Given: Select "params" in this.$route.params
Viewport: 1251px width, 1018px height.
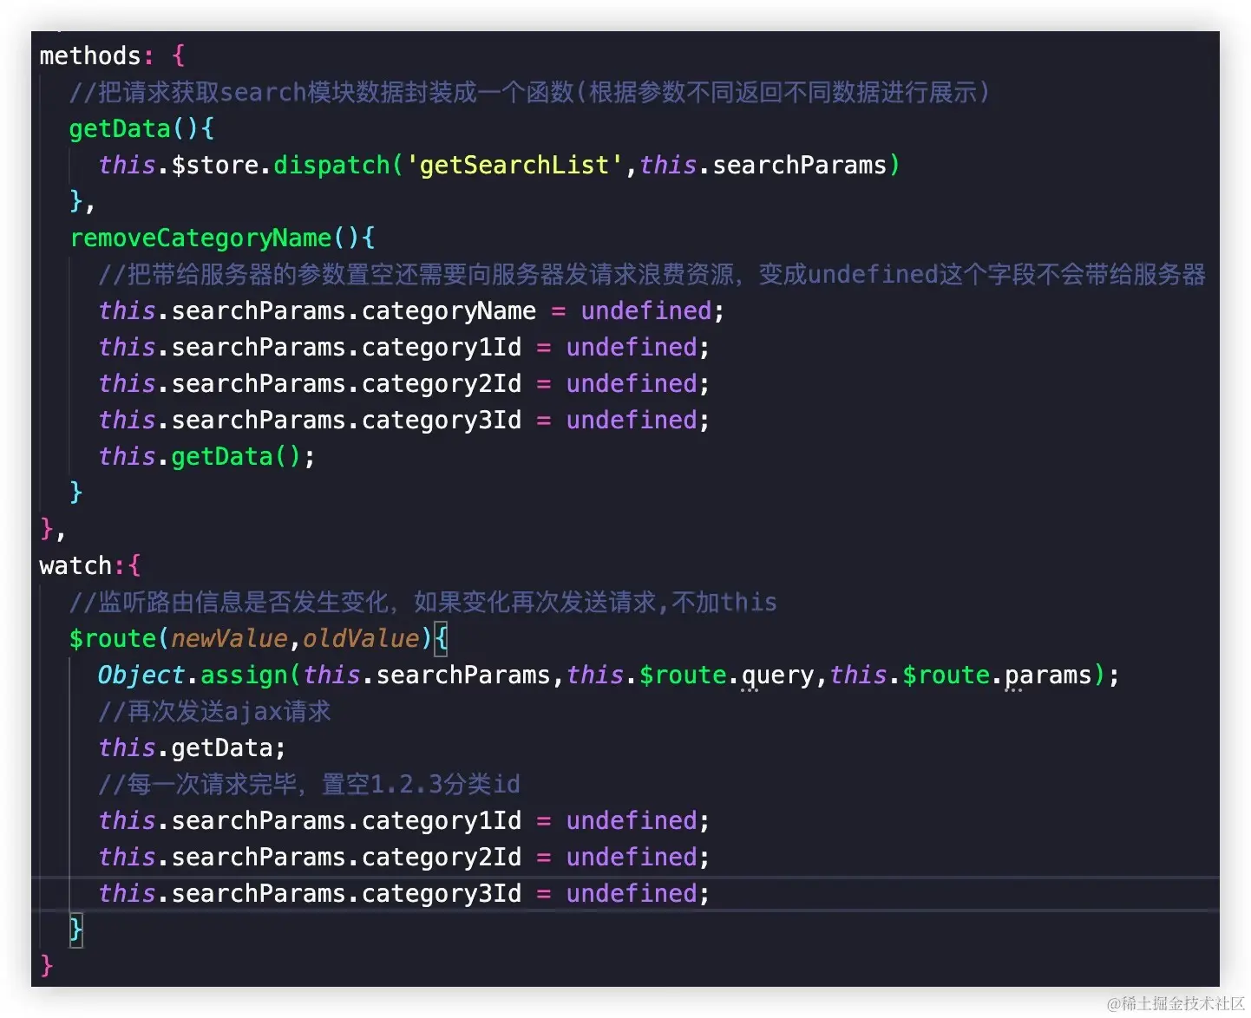Looking at the screenshot, I should click(x=1048, y=675).
